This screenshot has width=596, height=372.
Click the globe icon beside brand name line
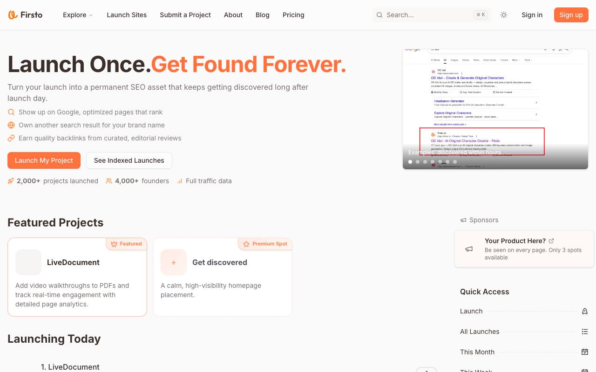(x=11, y=125)
